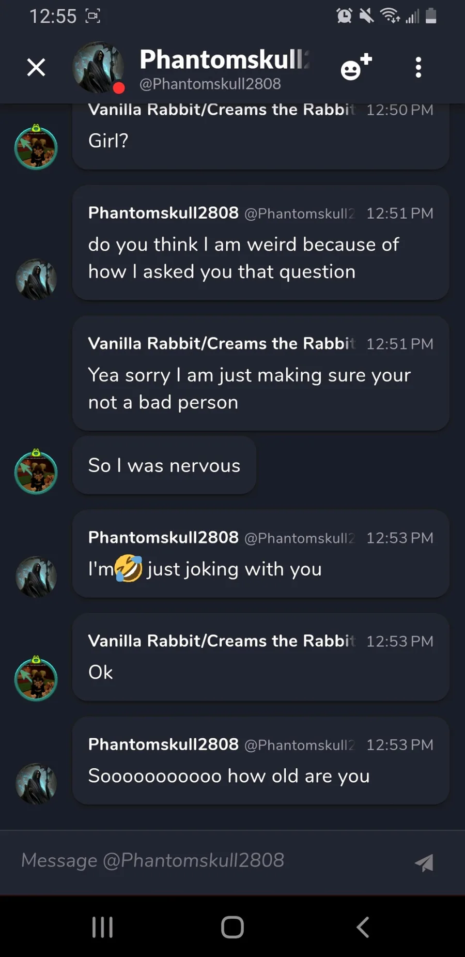Tap the avatar beside "just joking with you" message
This screenshot has width=465, height=957.
coord(36,576)
